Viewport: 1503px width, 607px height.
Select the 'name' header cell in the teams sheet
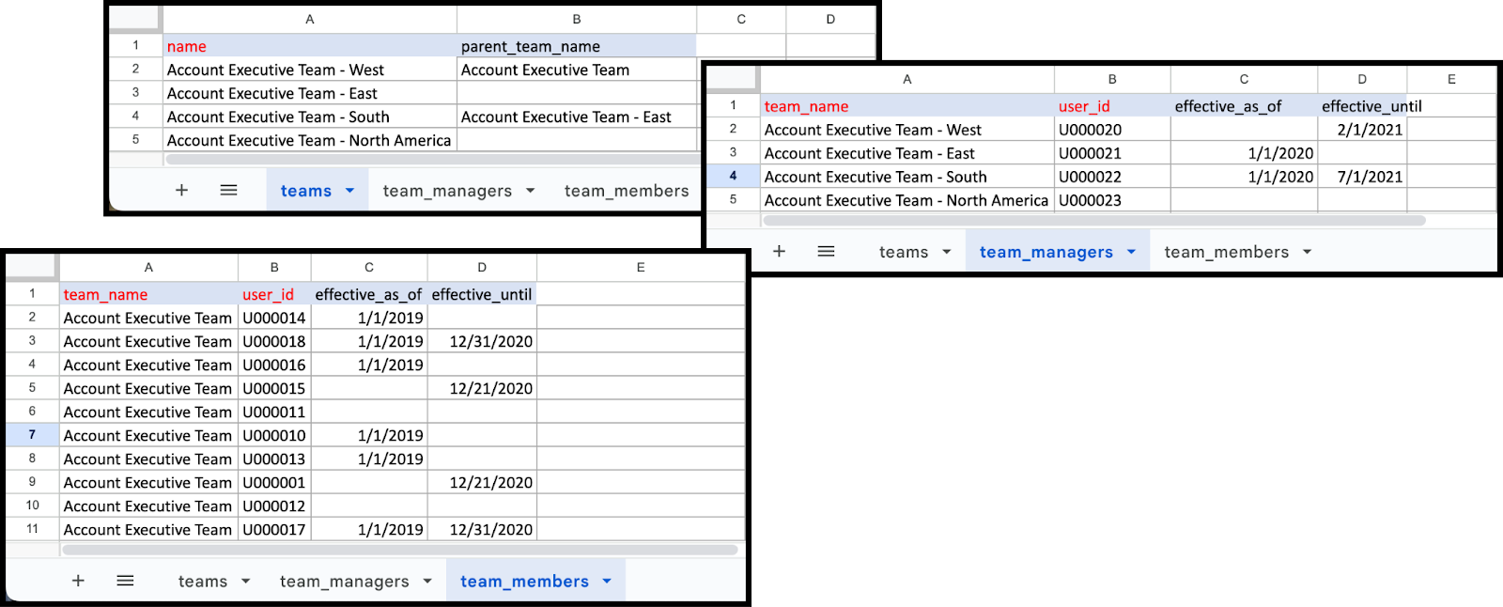tap(310, 46)
